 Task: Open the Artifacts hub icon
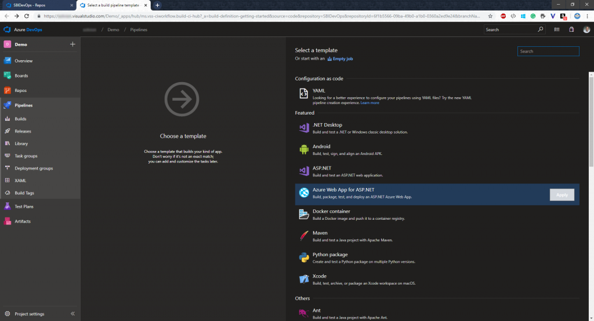point(7,222)
